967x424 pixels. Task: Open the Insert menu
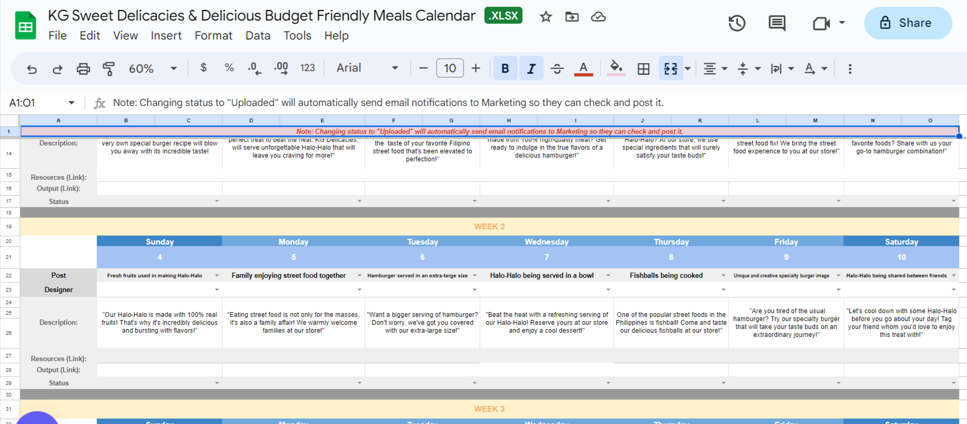(x=166, y=35)
